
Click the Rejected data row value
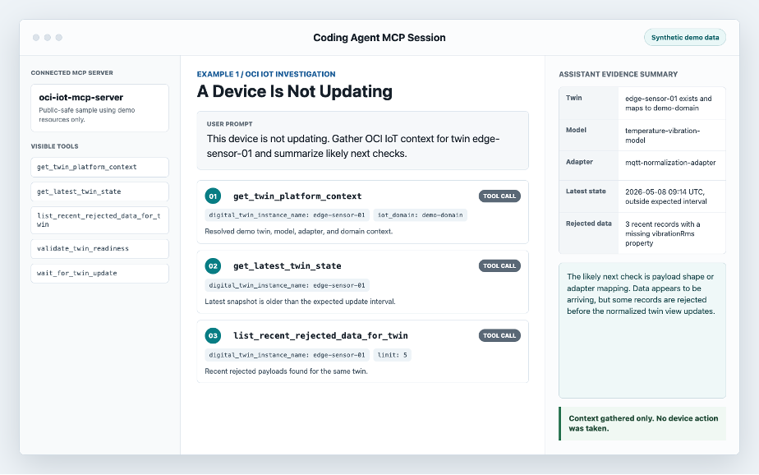(x=662, y=233)
